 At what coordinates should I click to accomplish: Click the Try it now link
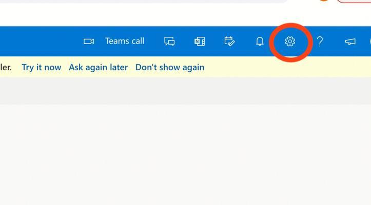pos(42,67)
